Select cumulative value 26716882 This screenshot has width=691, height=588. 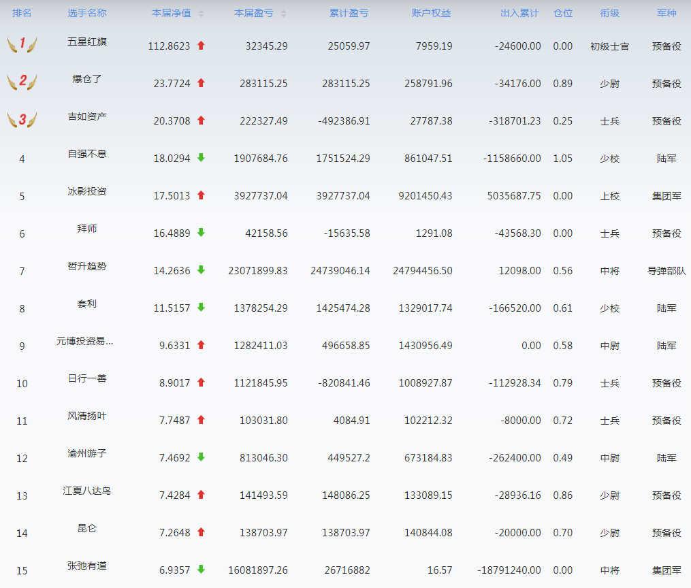click(347, 570)
